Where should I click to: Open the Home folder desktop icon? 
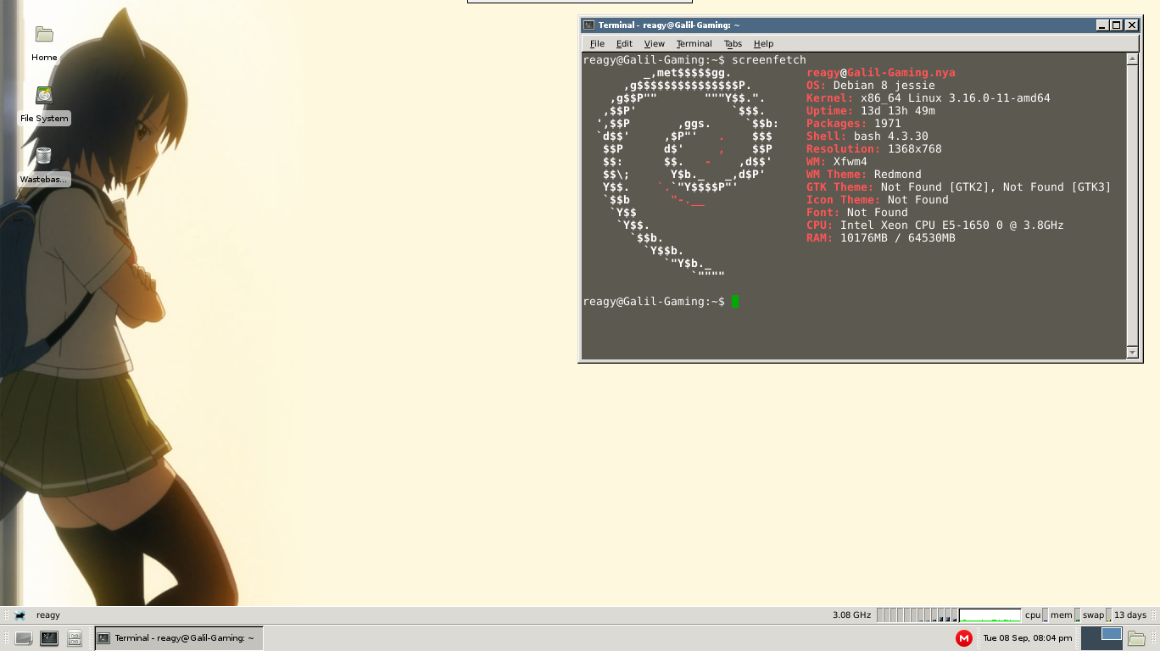click(x=44, y=35)
